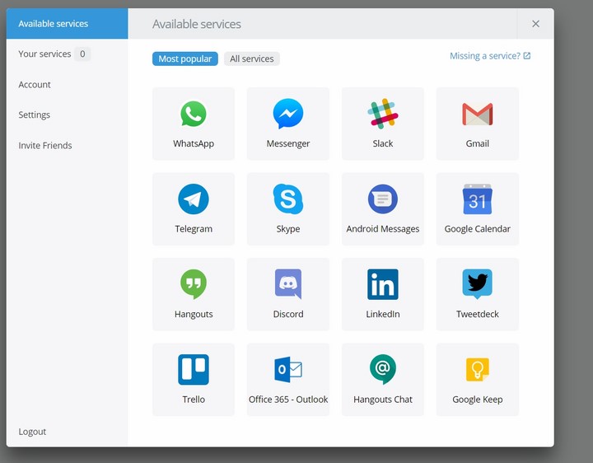Select the Google Calendar icon
The image size is (593, 463).
(x=478, y=200)
